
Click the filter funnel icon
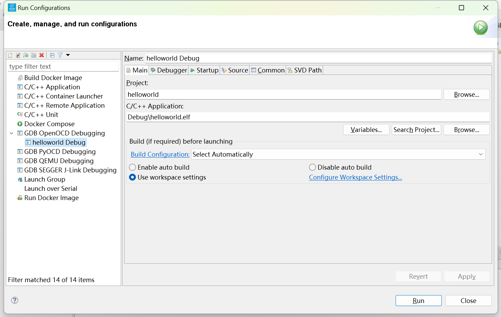coord(60,55)
